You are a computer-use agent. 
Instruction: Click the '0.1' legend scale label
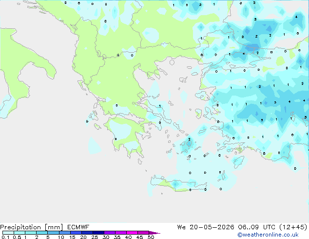(x=5, y=237)
